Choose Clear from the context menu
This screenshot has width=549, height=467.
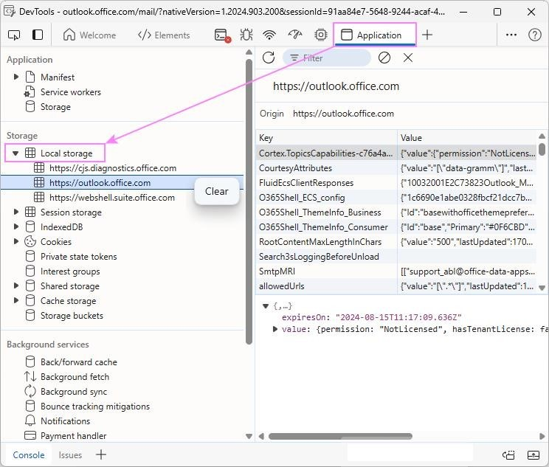(x=217, y=192)
